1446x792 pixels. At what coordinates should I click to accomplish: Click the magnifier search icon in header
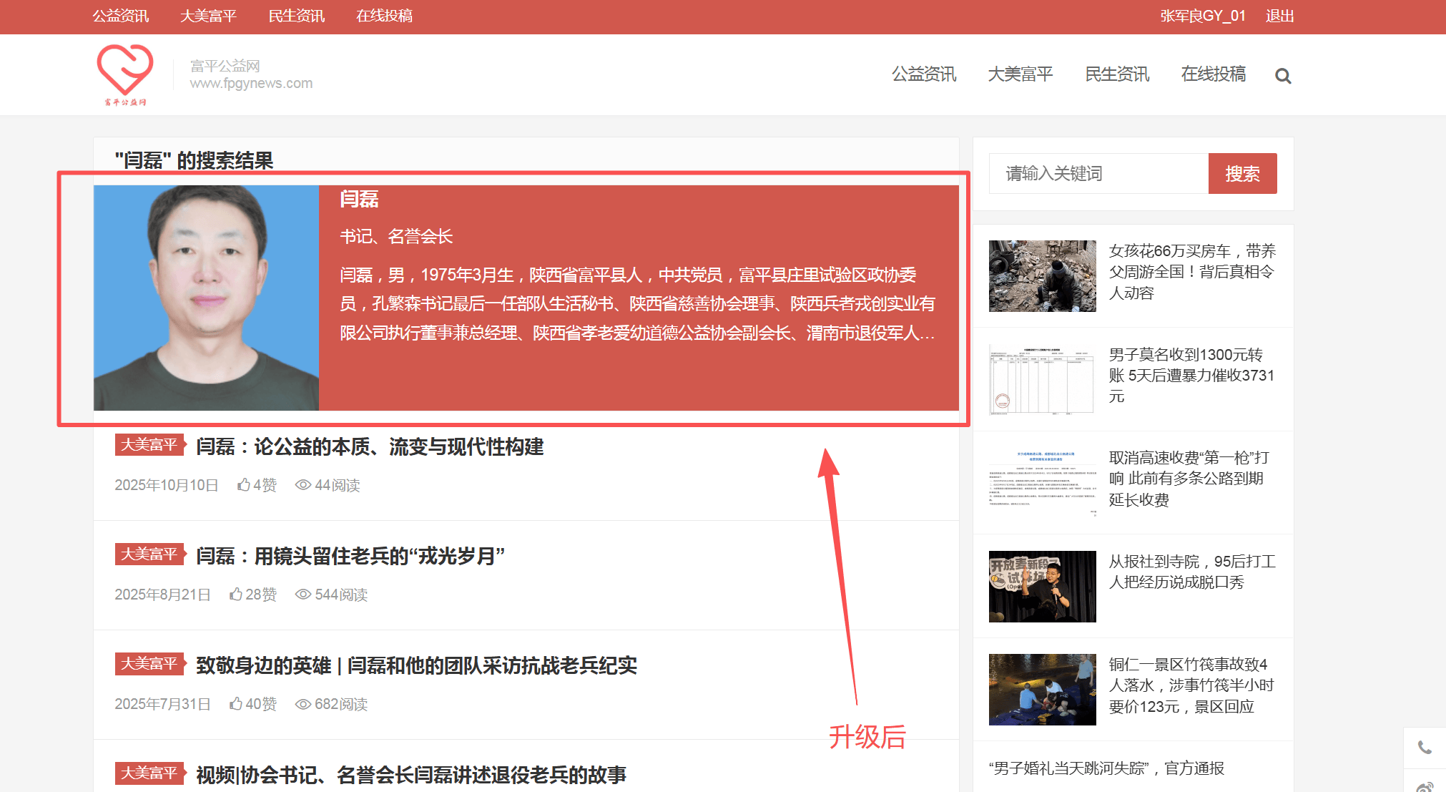[x=1283, y=76]
